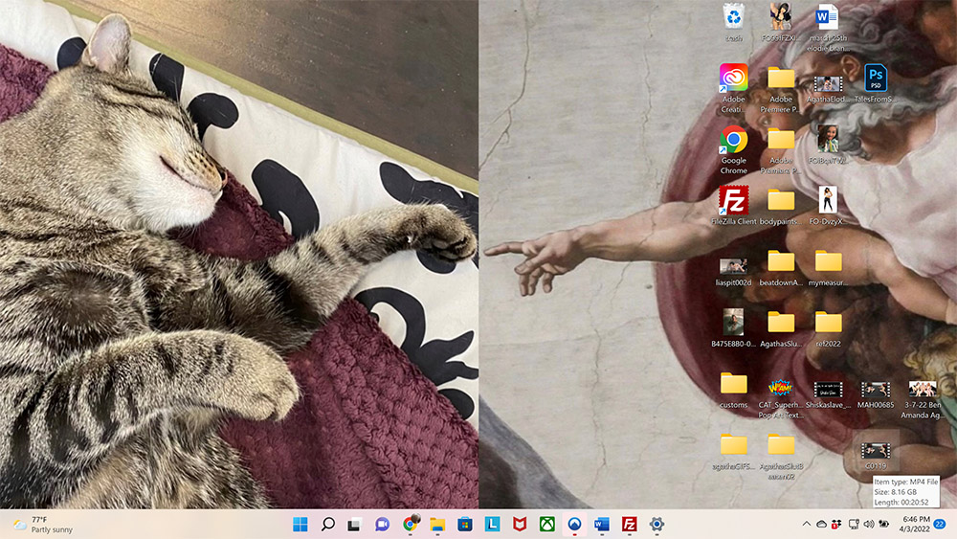Select the FileZilla Client desktop shortcut
The width and height of the screenshot is (957, 539).
(734, 201)
